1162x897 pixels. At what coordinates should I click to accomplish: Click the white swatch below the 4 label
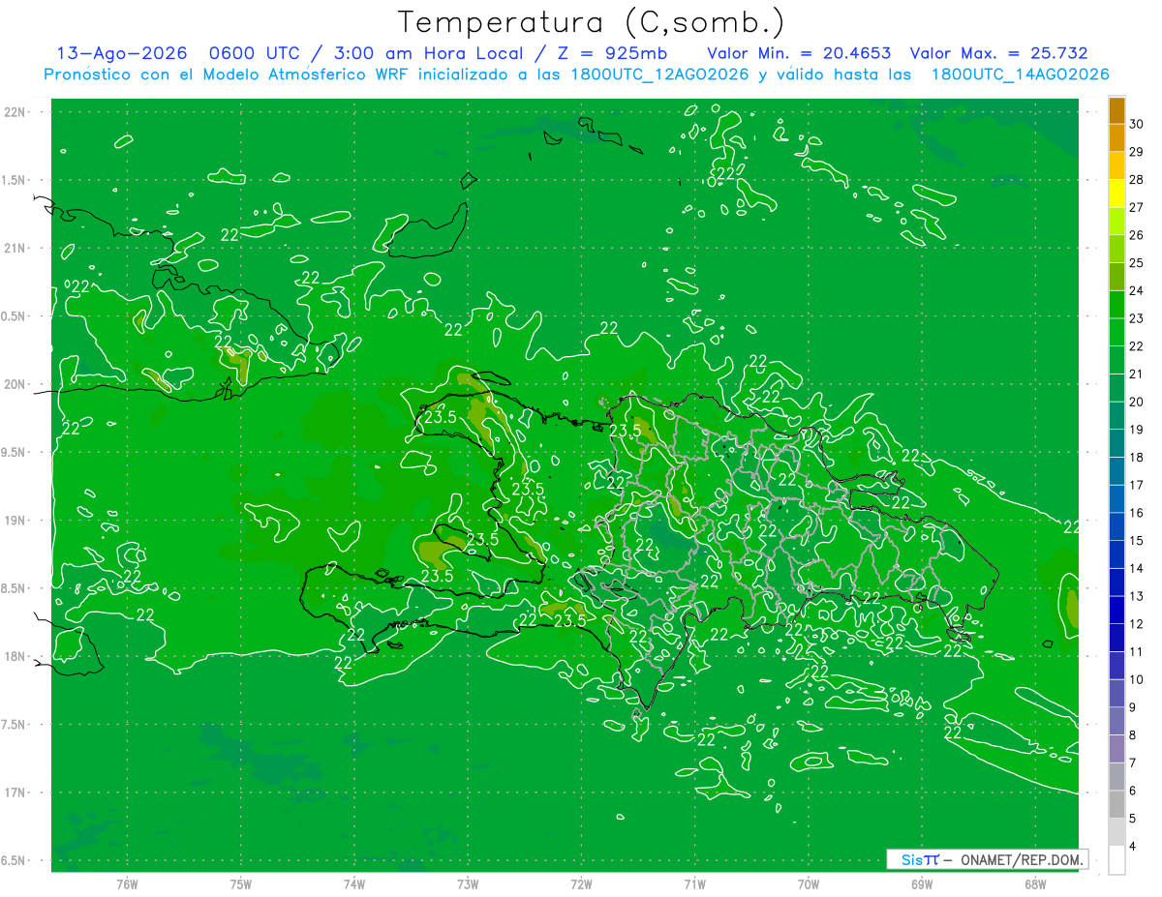click(x=1116, y=860)
